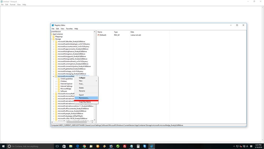Click the Internet Settings folder icon
264x149 pixels.
click(x=59, y=86)
